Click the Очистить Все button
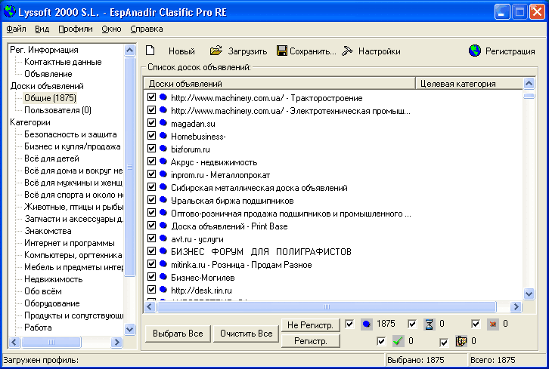Screen dimensions: 549x369 pos(246,334)
